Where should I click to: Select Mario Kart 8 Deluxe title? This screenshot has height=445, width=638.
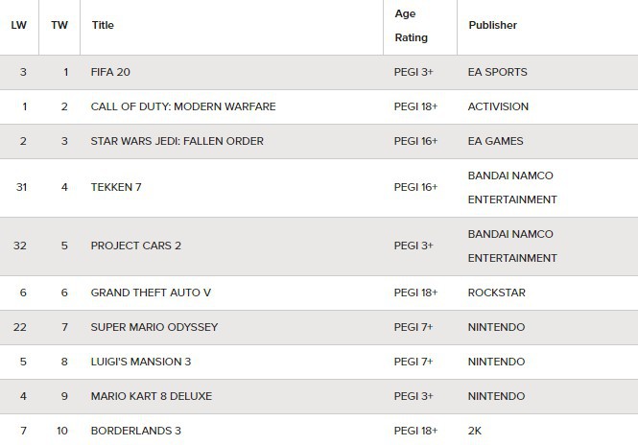tap(152, 396)
